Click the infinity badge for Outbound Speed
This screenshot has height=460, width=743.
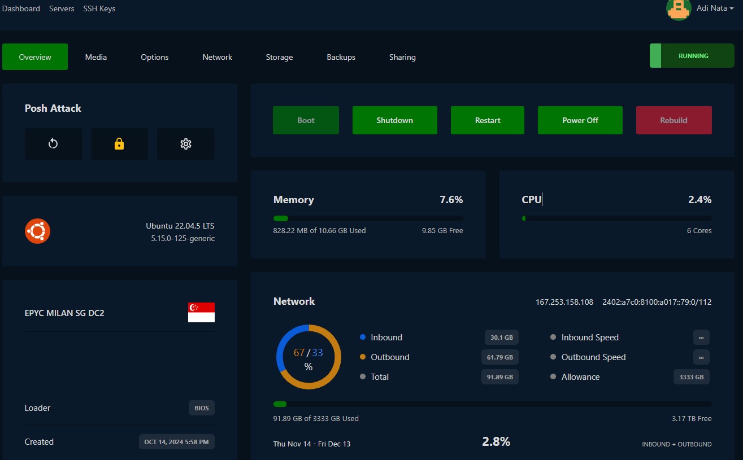pos(701,357)
